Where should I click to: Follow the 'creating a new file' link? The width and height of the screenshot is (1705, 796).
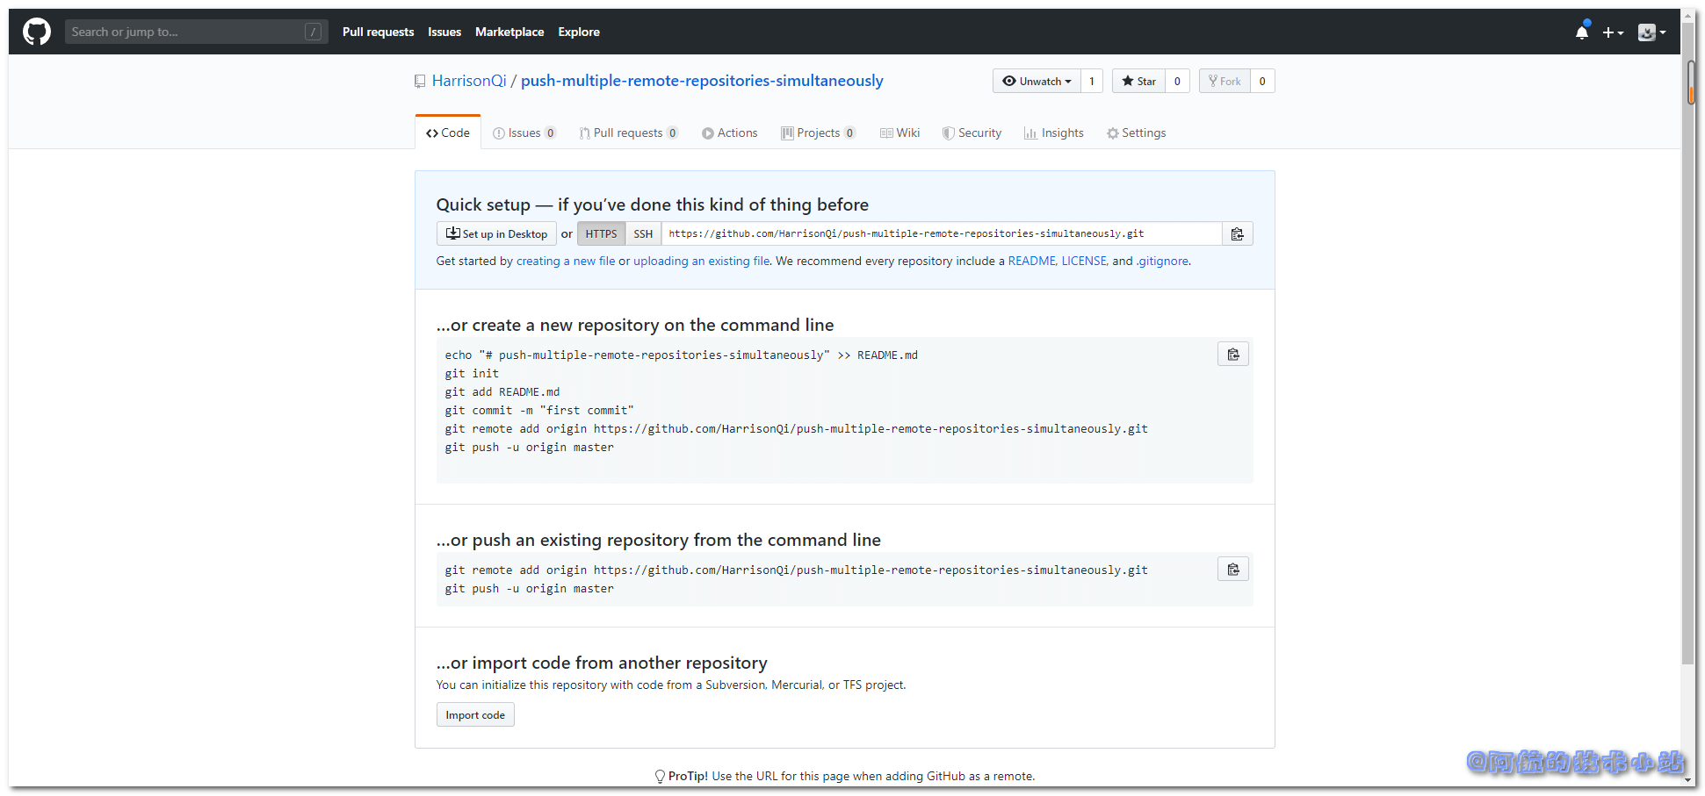566,262
